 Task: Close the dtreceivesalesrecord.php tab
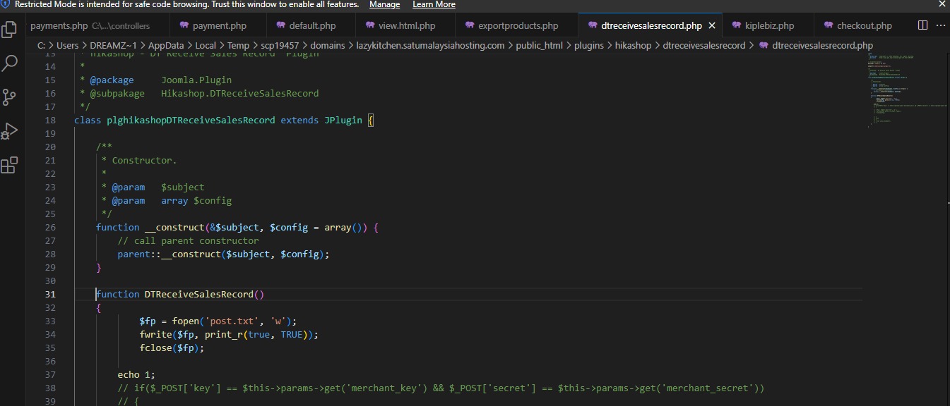pyautogui.click(x=712, y=25)
